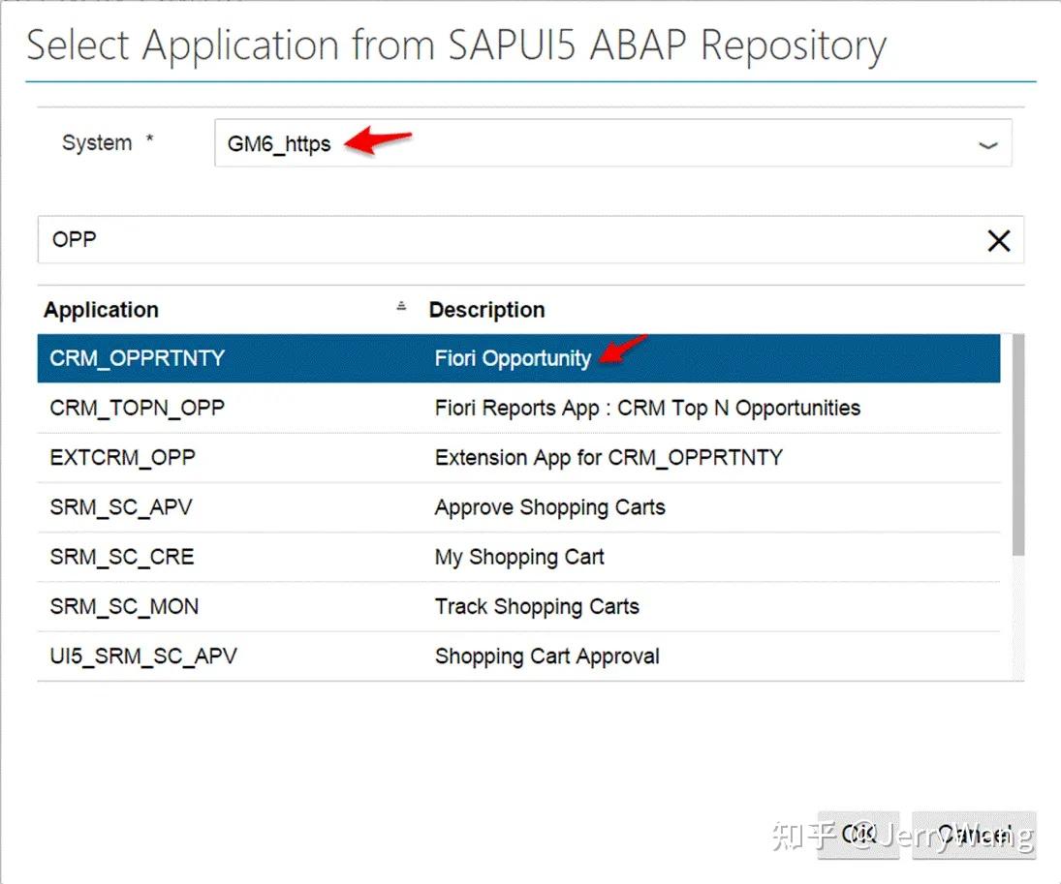Select the SRM_SC_APV application row

pos(121,506)
